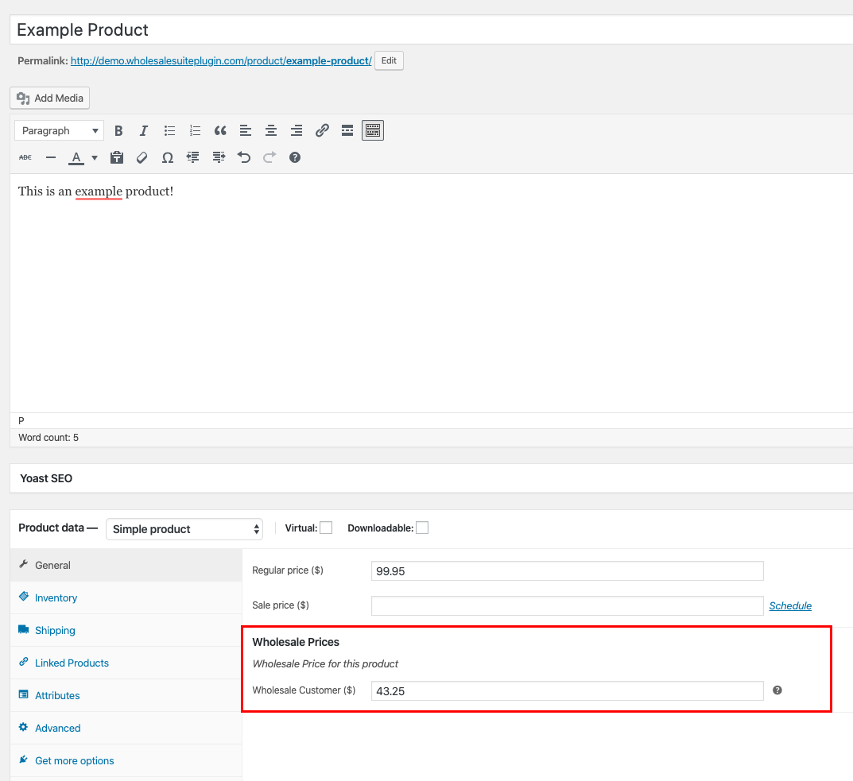Click the insert link chain icon
This screenshot has width=853, height=781.
tap(322, 131)
